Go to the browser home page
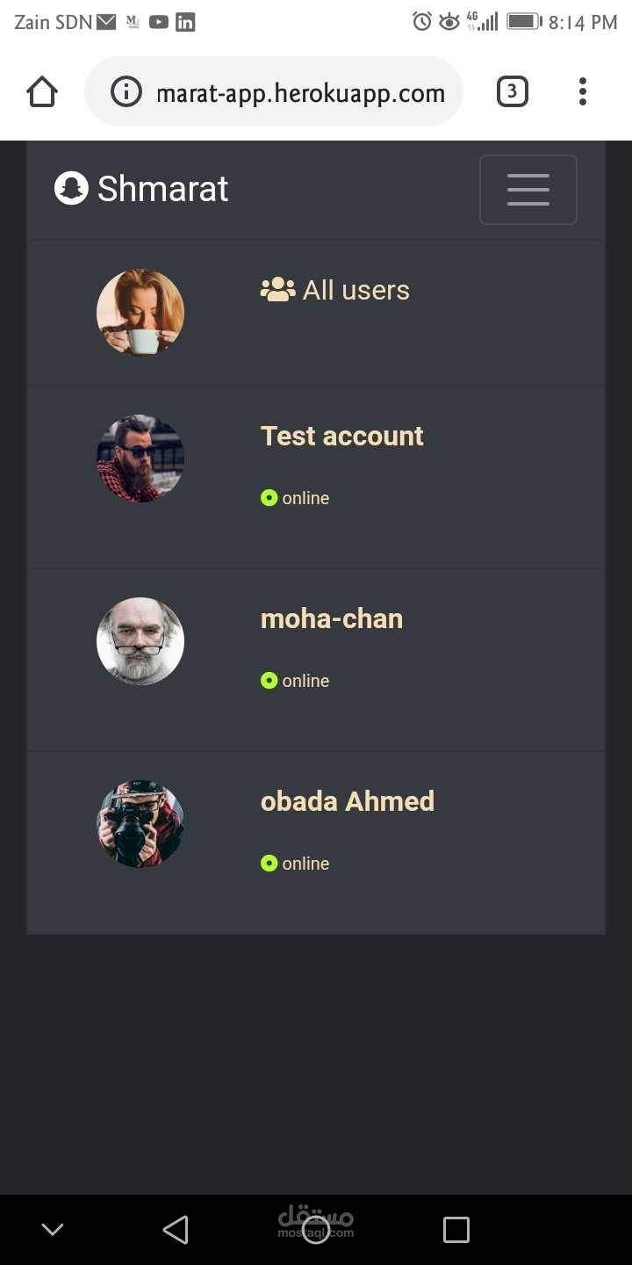This screenshot has height=1265, width=632. 42,91
